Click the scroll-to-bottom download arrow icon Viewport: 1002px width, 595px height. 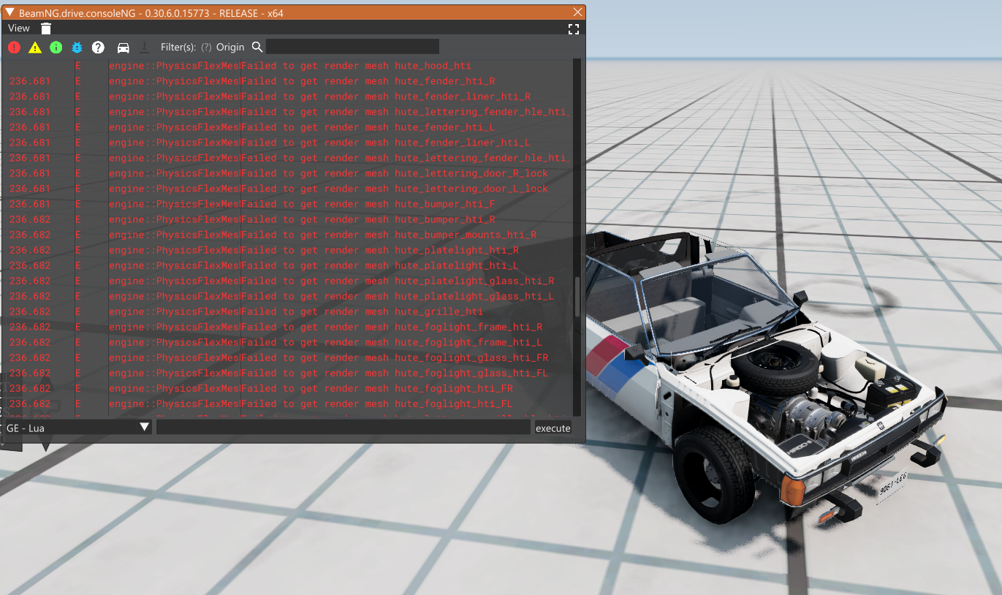(145, 48)
